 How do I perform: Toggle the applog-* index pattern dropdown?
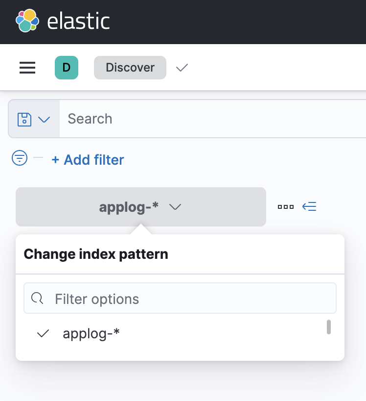(141, 207)
